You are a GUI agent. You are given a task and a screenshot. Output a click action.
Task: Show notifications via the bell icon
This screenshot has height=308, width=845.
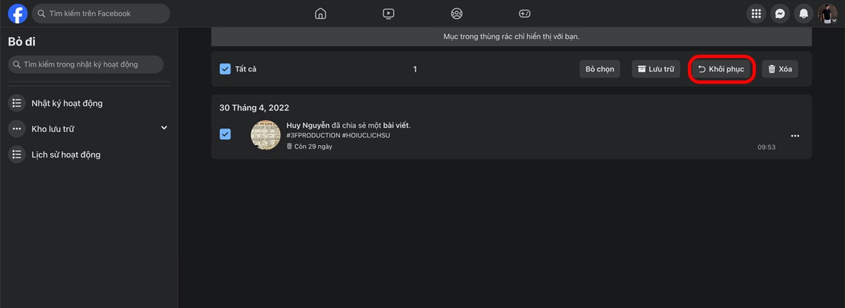point(803,13)
